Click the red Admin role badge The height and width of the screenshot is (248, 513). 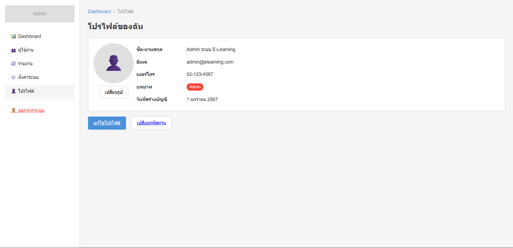tap(195, 87)
